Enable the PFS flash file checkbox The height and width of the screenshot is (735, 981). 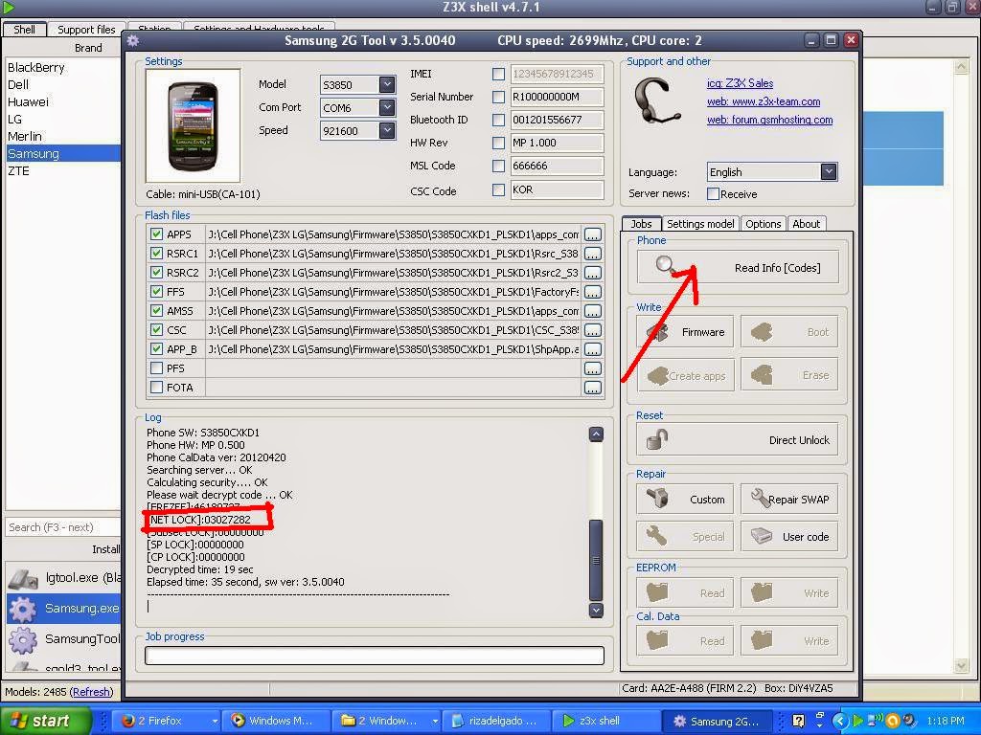(156, 368)
